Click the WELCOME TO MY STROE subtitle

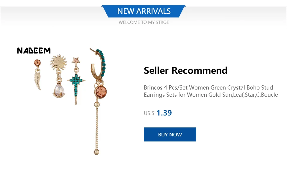coord(144,22)
